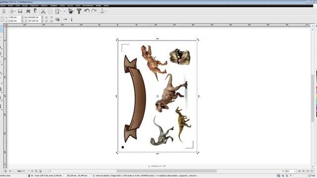Click the third status bar overlap icon bottom right
Viewport: 317px width, 178px height.
coord(287,176)
